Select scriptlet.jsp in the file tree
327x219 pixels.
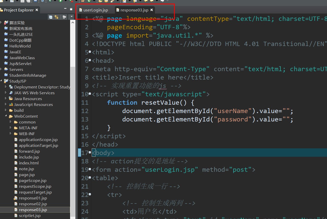click(30, 215)
